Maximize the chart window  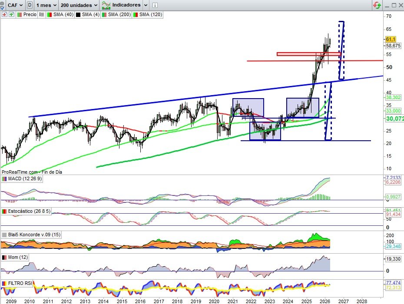(394, 5)
